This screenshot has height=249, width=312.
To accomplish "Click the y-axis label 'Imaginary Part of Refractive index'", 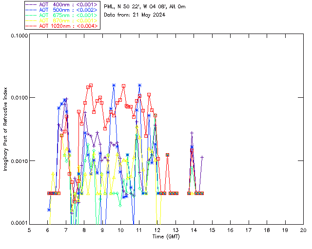I will [5, 129].
